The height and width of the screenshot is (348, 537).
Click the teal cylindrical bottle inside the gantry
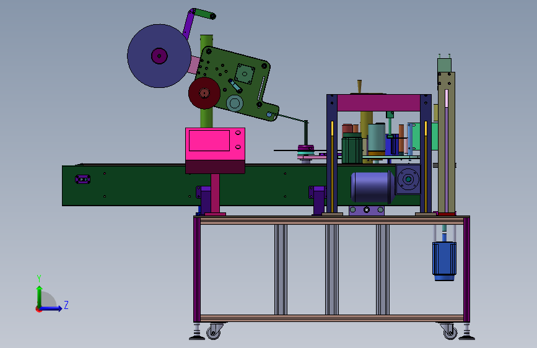(377, 139)
